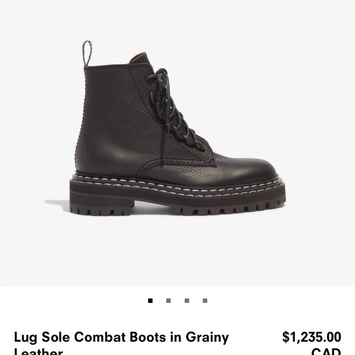The image size is (355, 355).
Task: Click the $1,235.00 price text
Action: (312, 337)
